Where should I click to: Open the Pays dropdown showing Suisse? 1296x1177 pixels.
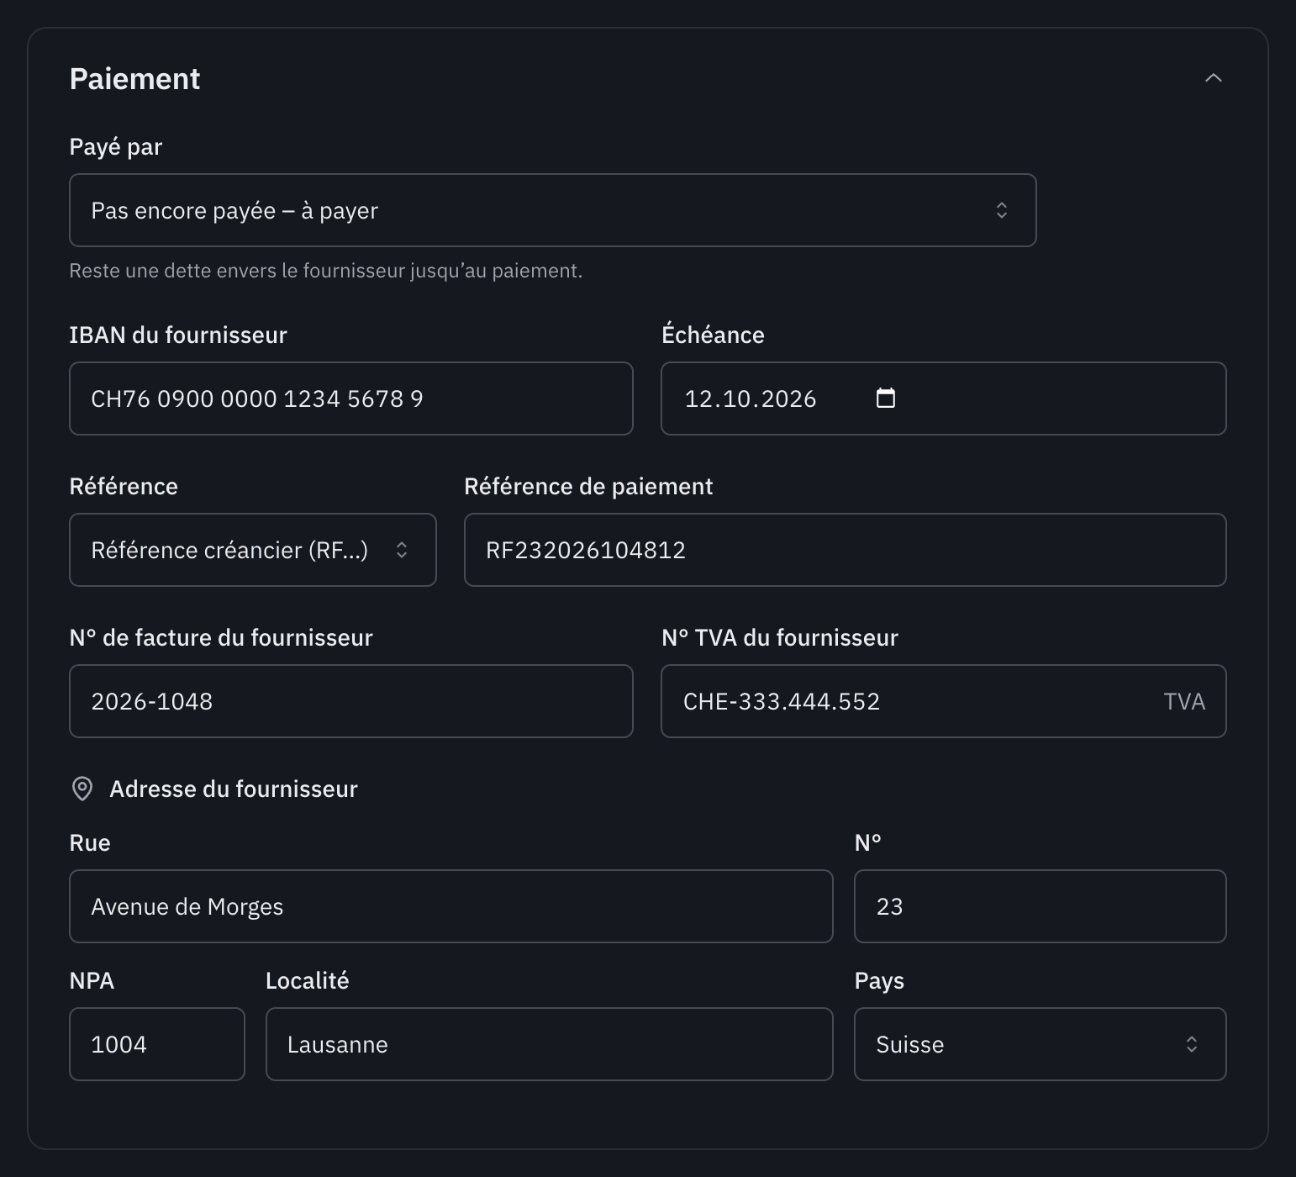(x=1040, y=1044)
